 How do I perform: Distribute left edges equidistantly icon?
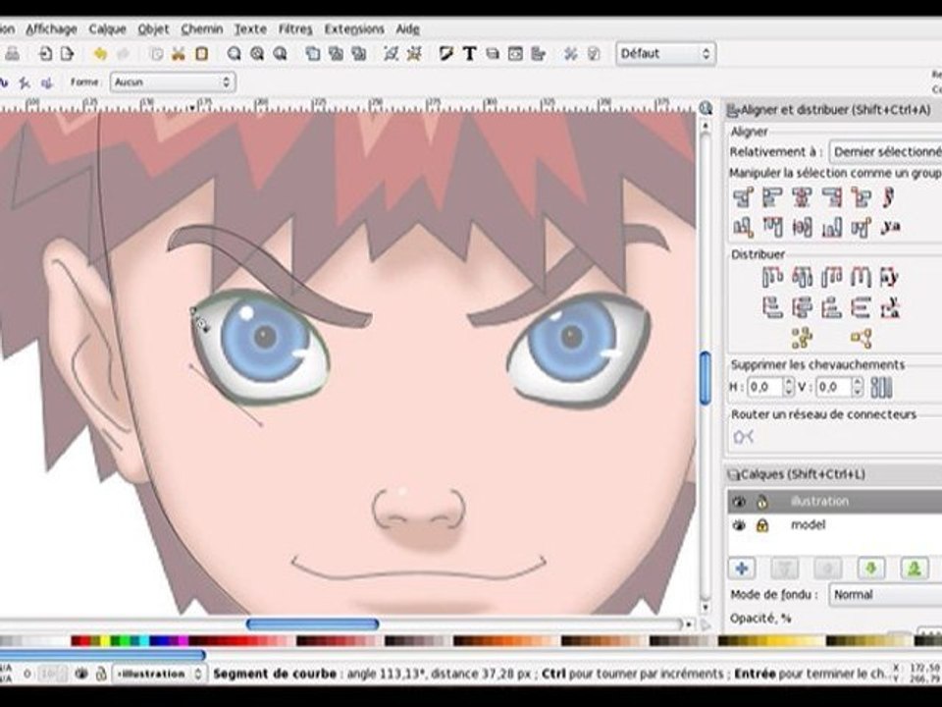point(772,277)
